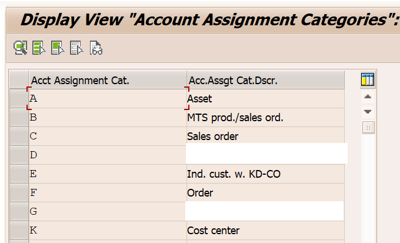This screenshot has height=243, width=400.
Task: Select row marker for category A
Action: tap(19, 99)
